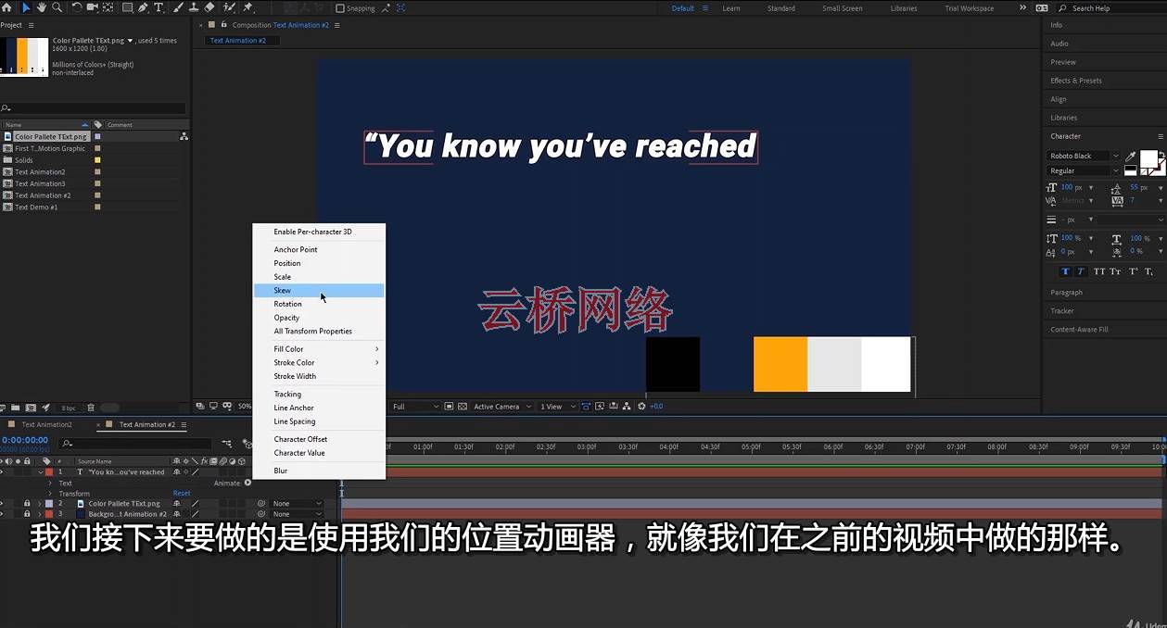Toggle Faux Bold text style
Viewport: 1167px width, 628px height.
click(1065, 271)
